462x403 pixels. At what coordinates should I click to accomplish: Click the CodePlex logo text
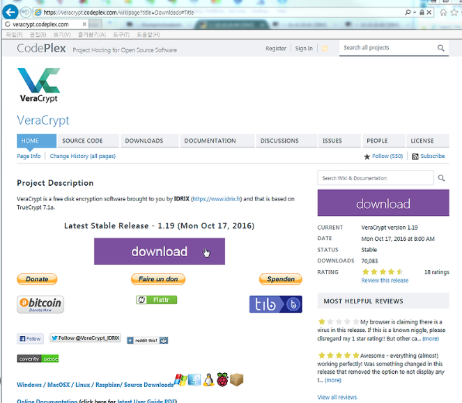[x=41, y=48]
